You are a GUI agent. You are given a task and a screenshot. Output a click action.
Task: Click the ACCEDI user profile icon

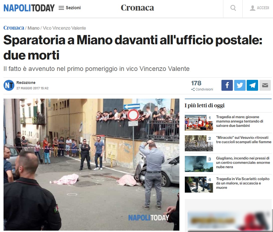pyautogui.click(x=252, y=8)
